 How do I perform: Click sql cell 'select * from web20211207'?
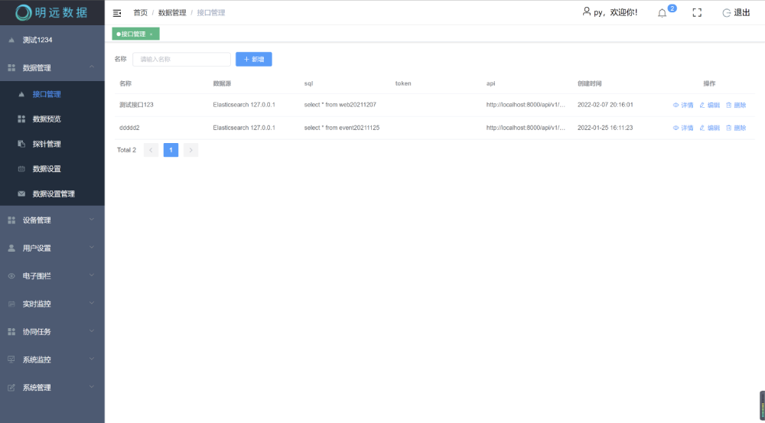click(340, 105)
